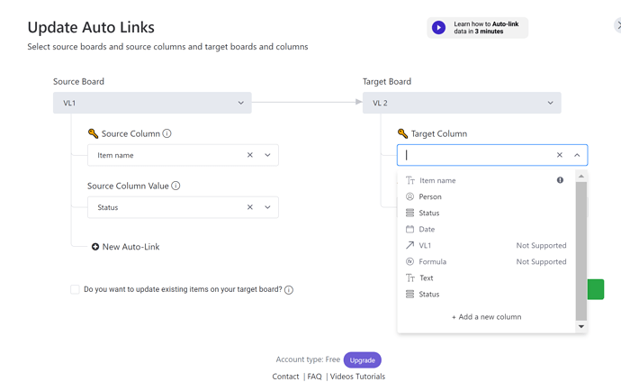Viewport: 621px width, 382px height.
Task: Clear the Status source column value
Action: (250, 207)
